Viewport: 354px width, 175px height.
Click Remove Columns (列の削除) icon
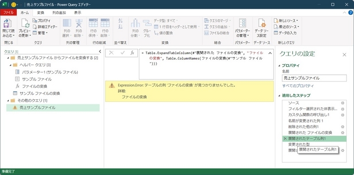click(79, 23)
